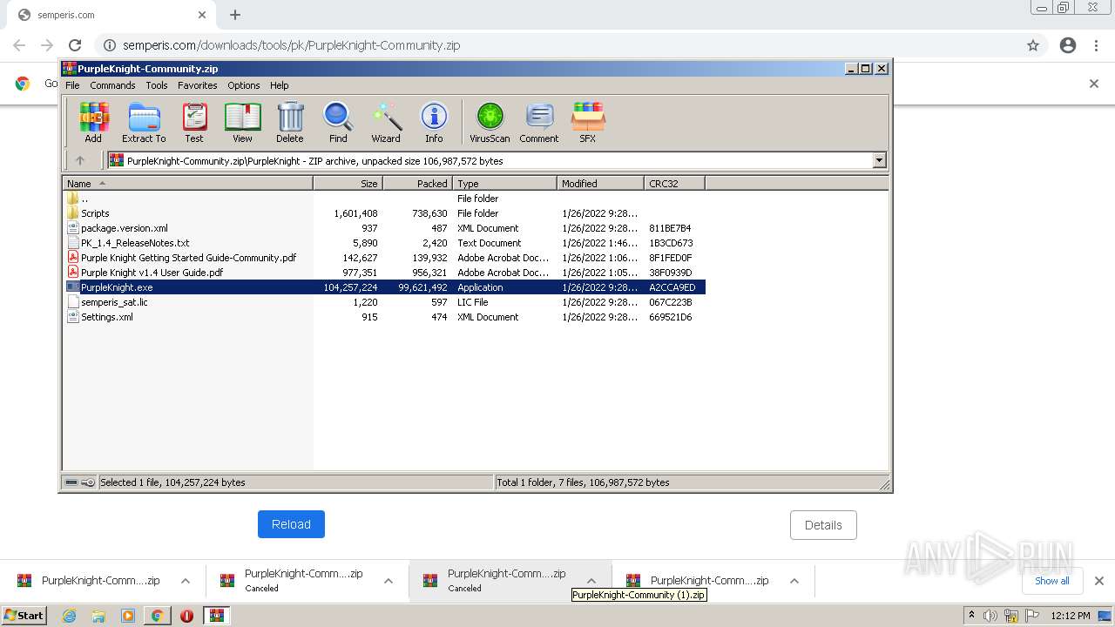Screen dimensions: 1115x627
Task: Click the Details button
Action: [823, 525]
